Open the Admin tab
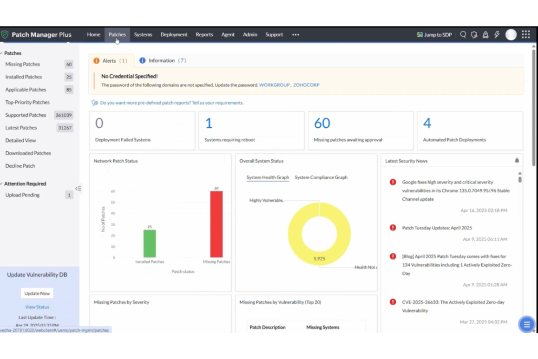538x359 pixels. pos(250,35)
